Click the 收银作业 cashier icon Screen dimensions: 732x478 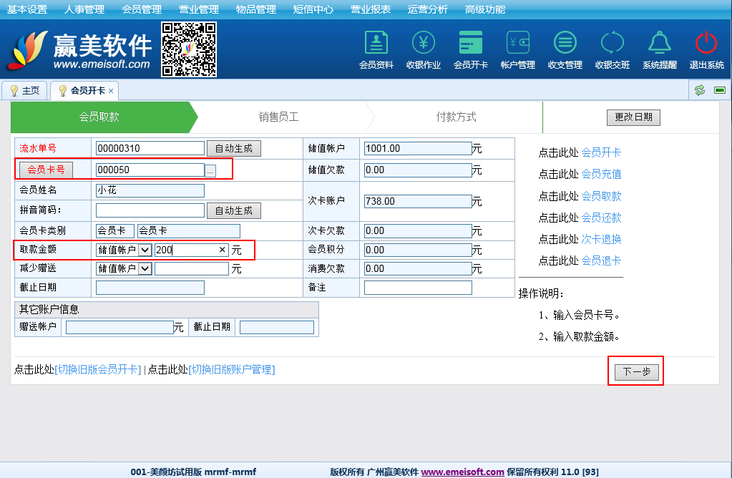pyautogui.click(x=423, y=44)
